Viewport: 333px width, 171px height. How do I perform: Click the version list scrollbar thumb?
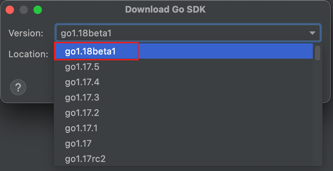317,53
